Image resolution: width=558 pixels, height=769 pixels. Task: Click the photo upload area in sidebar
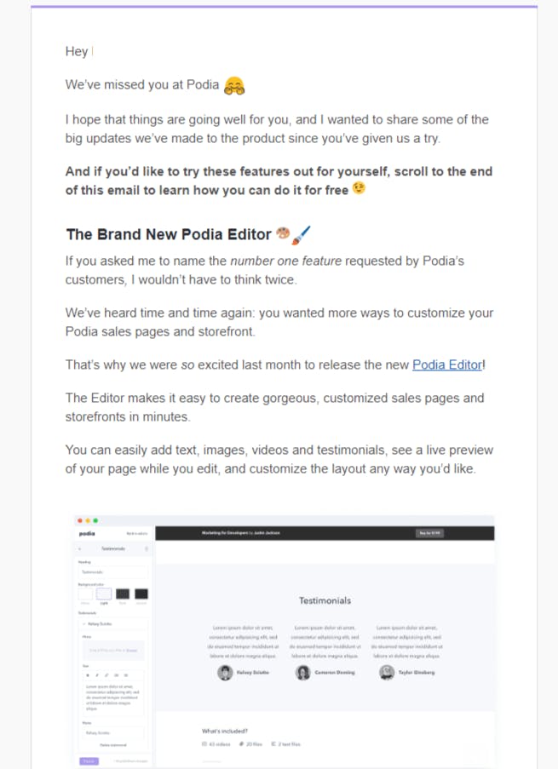(112, 651)
